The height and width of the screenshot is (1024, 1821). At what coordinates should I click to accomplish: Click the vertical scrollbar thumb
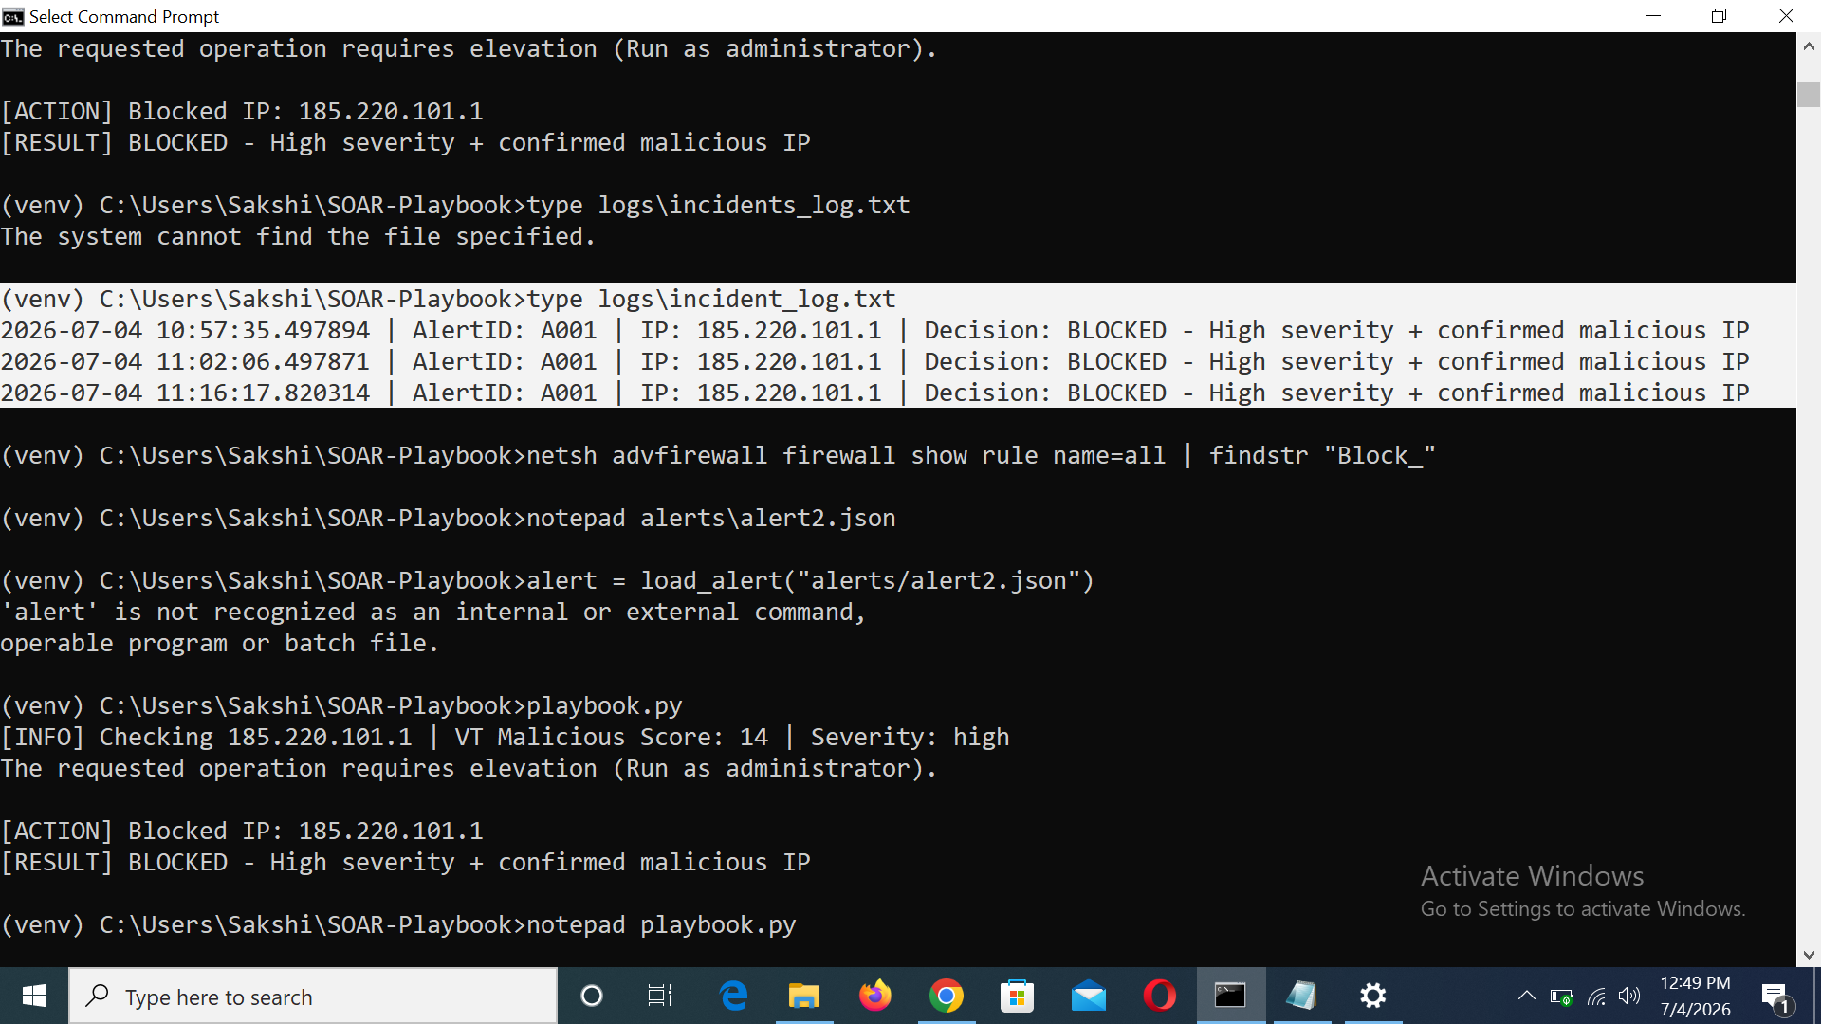coord(1809,95)
